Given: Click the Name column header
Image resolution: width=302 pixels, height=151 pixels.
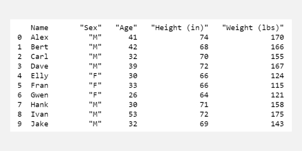Looking at the screenshot, I should pyautogui.click(x=39, y=28).
